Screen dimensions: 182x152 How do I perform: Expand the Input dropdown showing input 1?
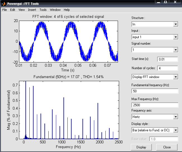(x=155, y=37)
